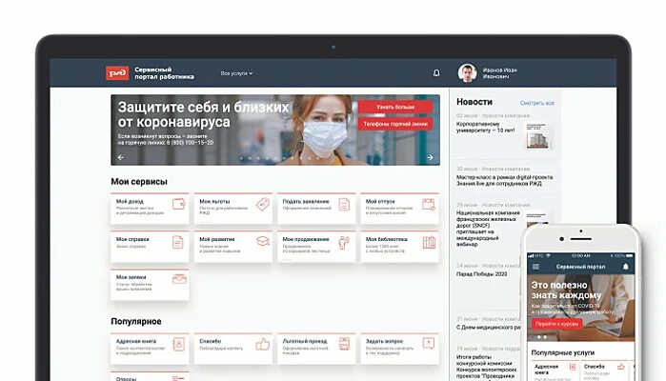Click the Защитите себя и близких banner heading
Image resolution: width=666 pixels, height=381 pixels.
click(203, 114)
